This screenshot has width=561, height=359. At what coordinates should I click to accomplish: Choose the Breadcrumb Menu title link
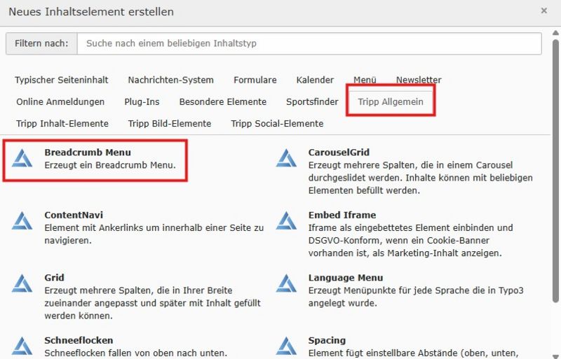pos(88,153)
